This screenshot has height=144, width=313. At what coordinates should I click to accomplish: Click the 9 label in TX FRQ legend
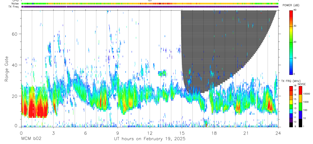pos(295,126)
